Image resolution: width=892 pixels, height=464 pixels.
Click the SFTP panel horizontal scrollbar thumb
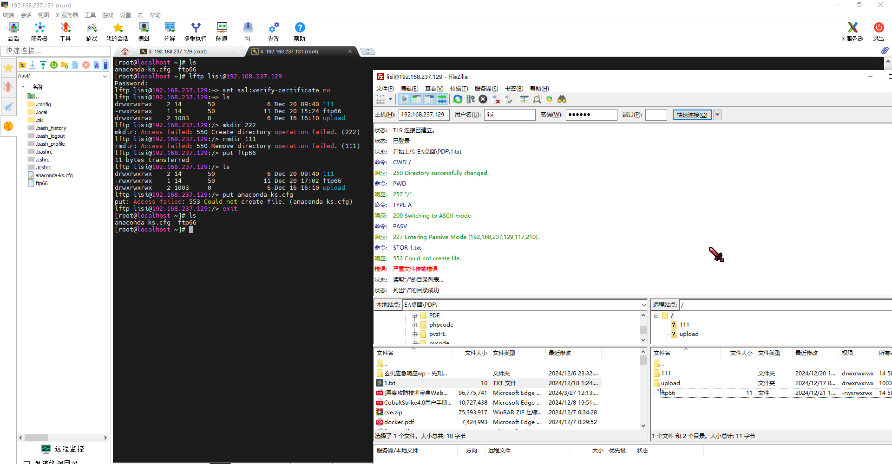click(x=36, y=438)
